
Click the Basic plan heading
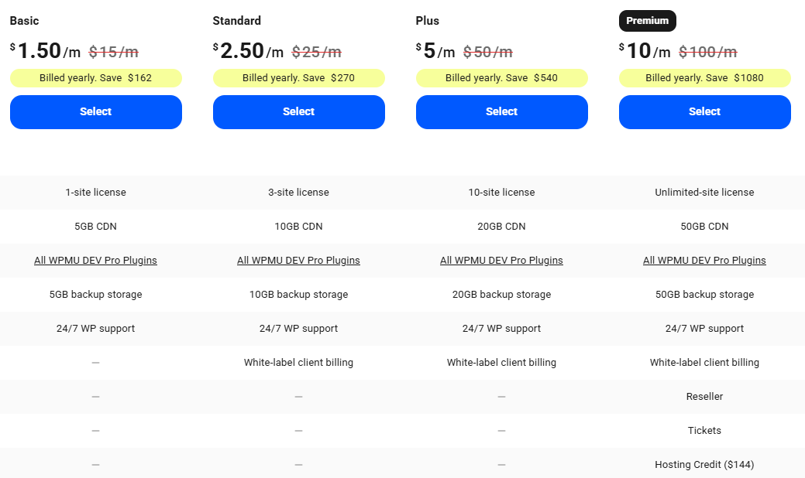[x=24, y=21]
